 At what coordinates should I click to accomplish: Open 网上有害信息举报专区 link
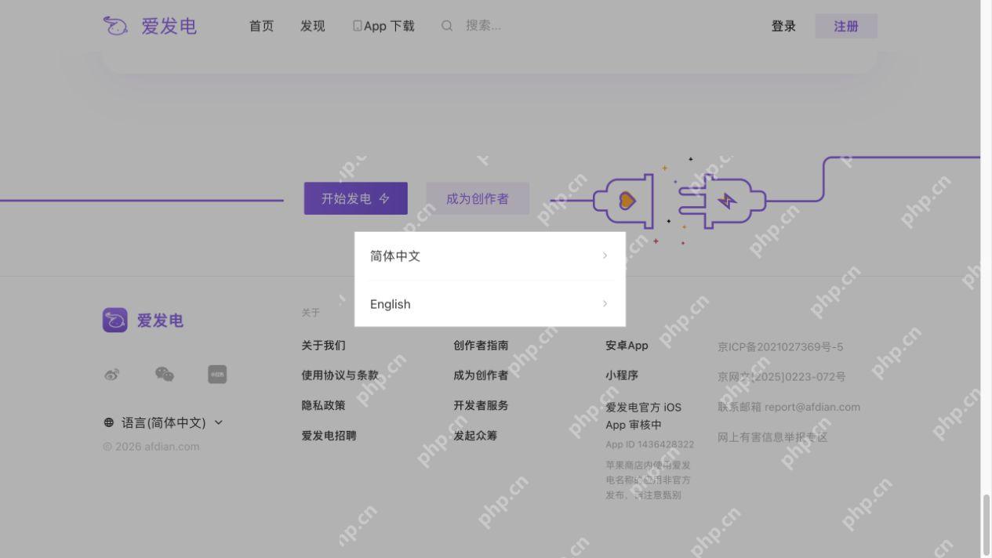[772, 437]
